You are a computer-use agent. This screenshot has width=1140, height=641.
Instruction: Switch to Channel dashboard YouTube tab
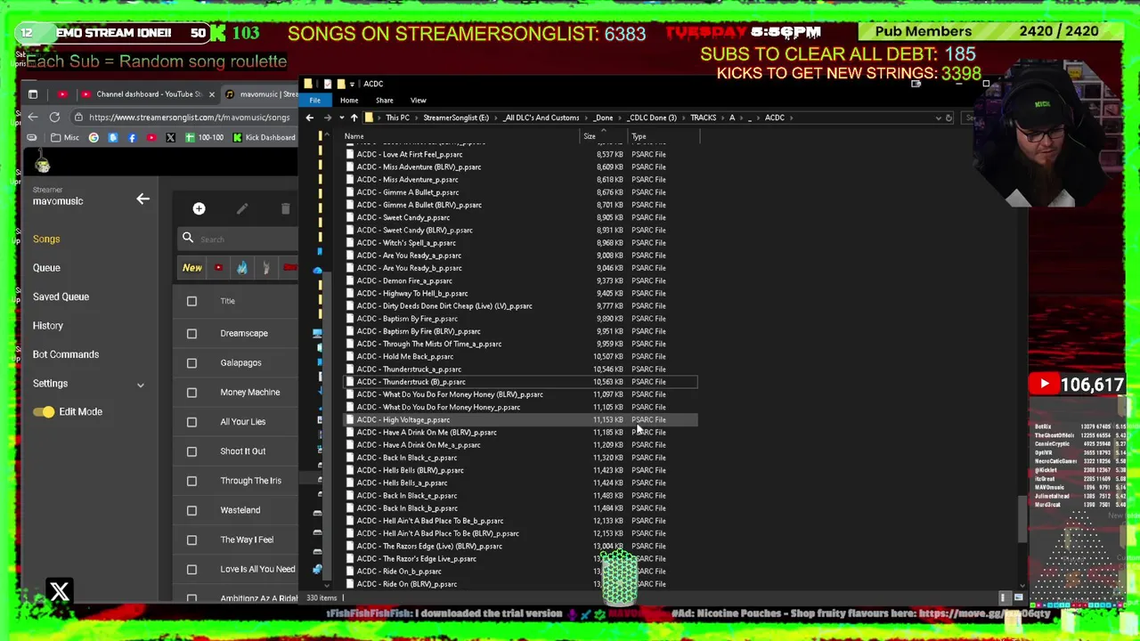pos(147,93)
